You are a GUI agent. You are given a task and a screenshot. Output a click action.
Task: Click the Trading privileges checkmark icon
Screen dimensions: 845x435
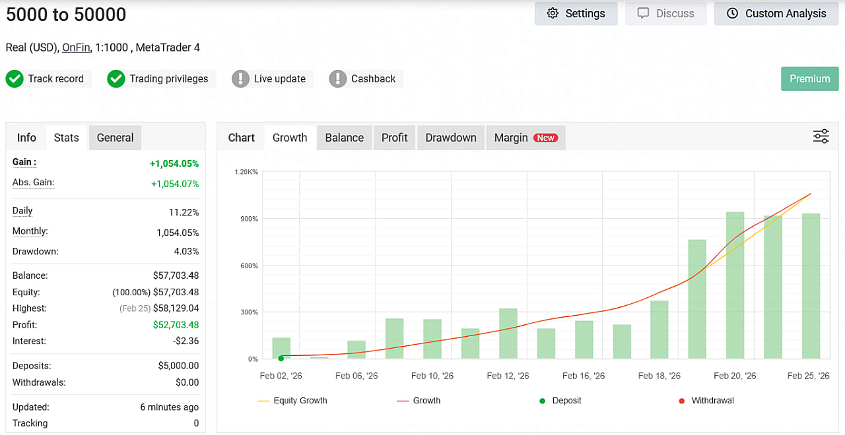(116, 79)
